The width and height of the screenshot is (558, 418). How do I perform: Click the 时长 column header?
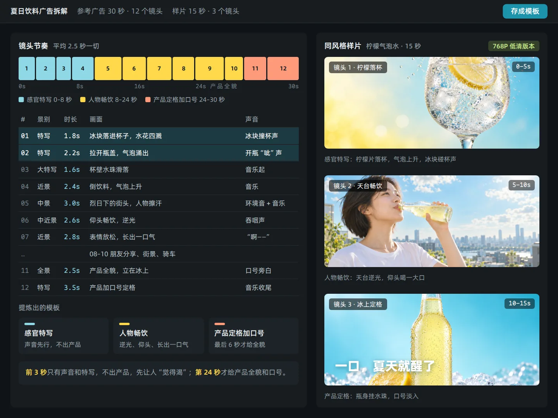[x=71, y=119]
